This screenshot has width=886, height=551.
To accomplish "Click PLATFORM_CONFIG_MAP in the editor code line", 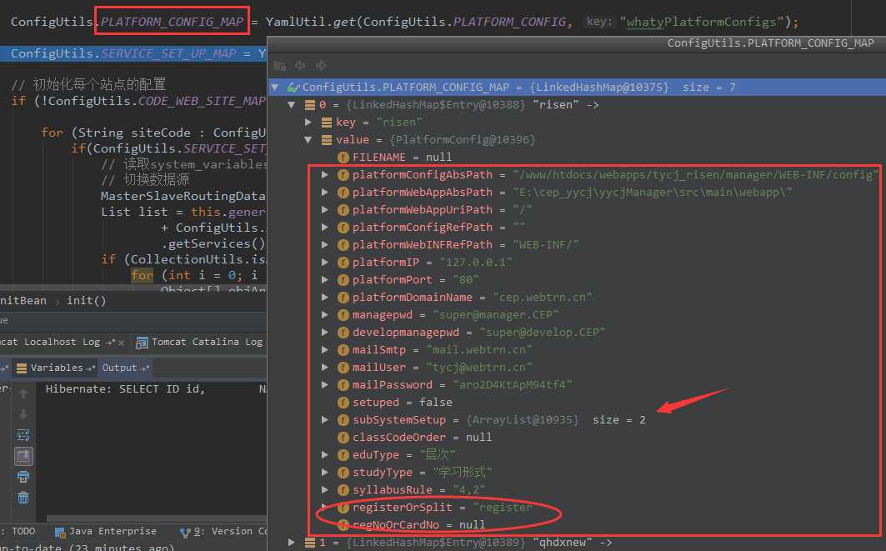I will (x=173, y=22).
